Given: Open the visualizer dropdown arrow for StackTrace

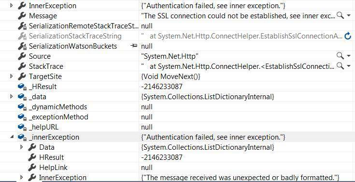Looking at the screenshot, I should 349,66.
